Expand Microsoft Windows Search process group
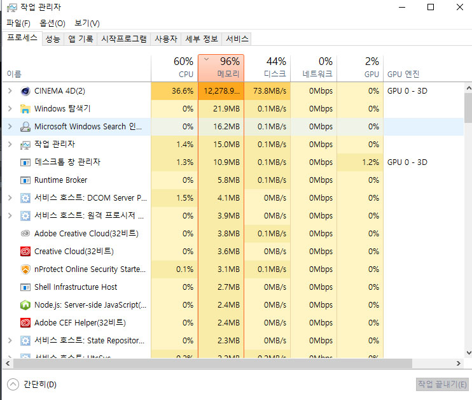Viewport: 472px width, 400px height. (x=10, y=126)
